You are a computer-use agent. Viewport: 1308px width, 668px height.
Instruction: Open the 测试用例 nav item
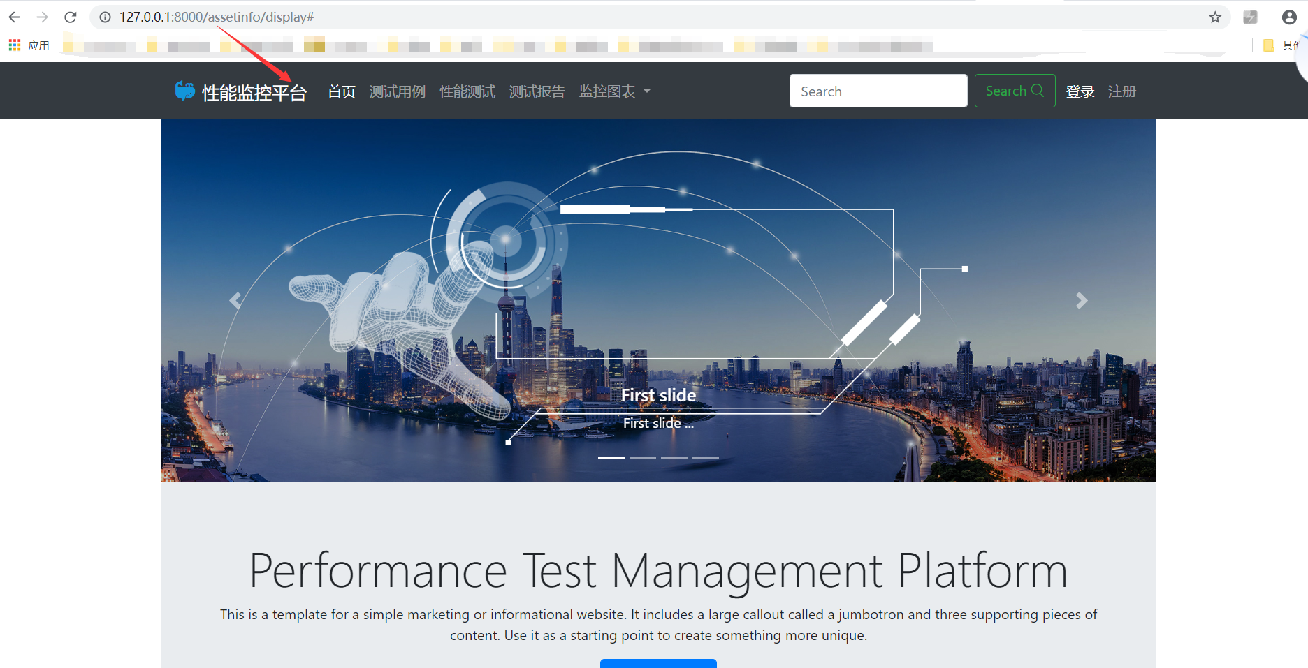click(398, 91)
